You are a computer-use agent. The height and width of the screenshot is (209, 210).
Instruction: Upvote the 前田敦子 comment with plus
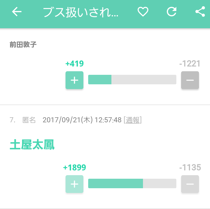click(74, 80)
